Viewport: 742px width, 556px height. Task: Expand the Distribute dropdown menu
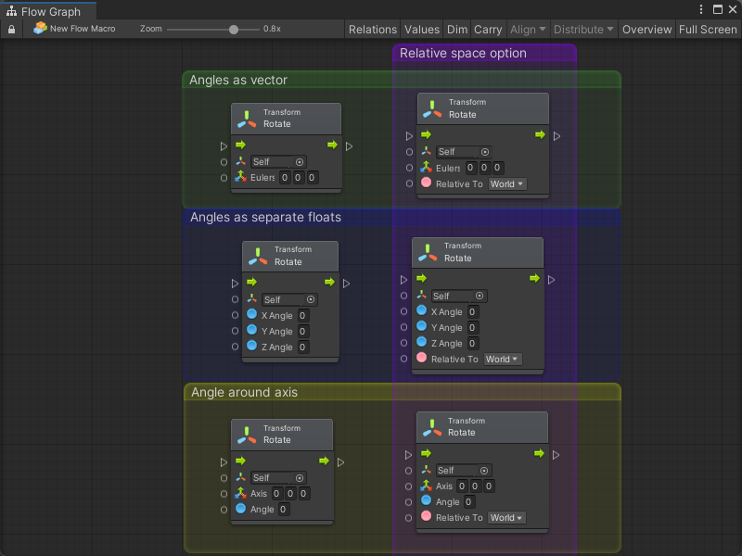(583, 30)
